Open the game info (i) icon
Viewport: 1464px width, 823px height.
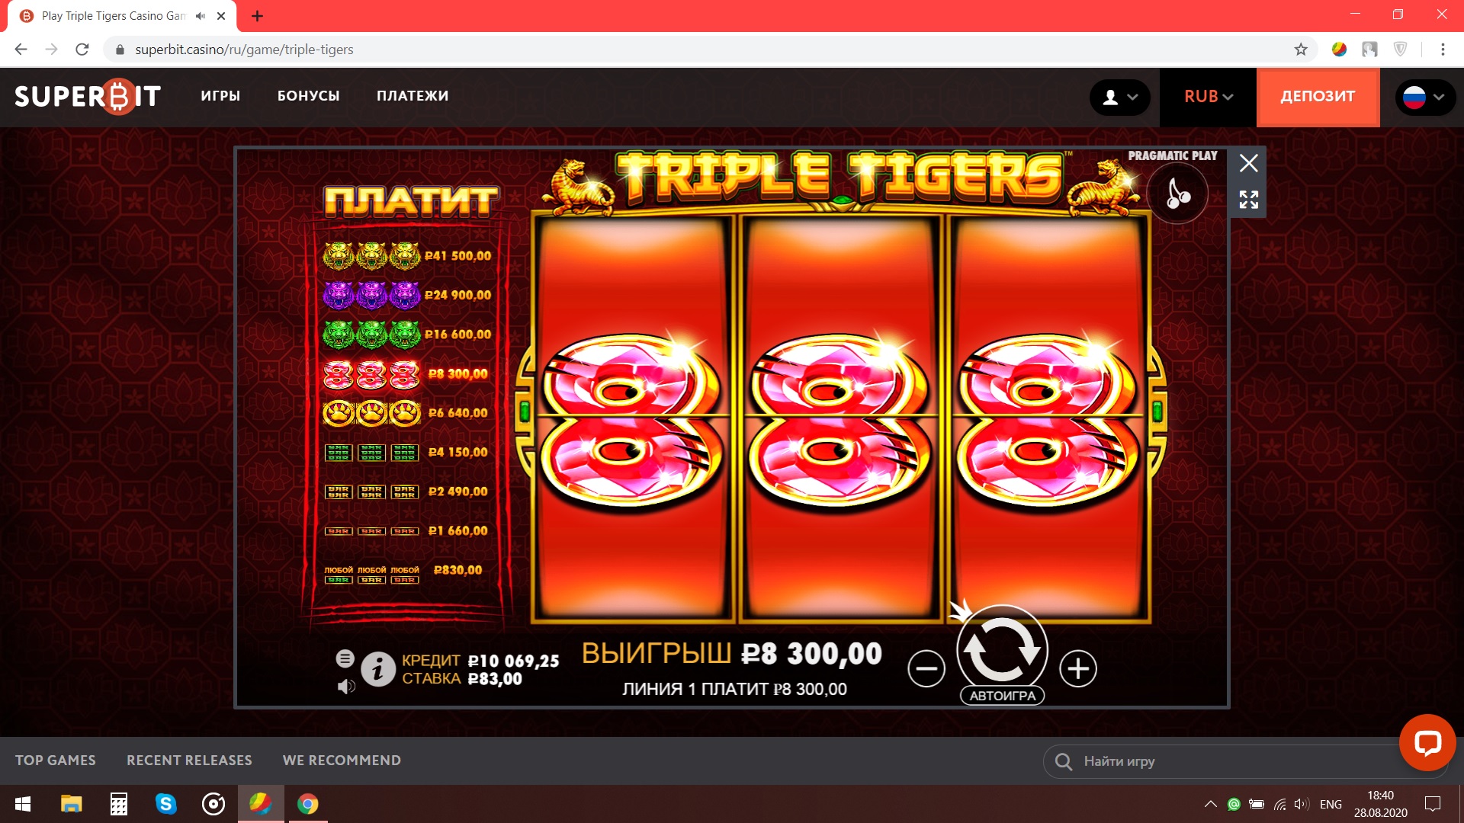(377, 669)
